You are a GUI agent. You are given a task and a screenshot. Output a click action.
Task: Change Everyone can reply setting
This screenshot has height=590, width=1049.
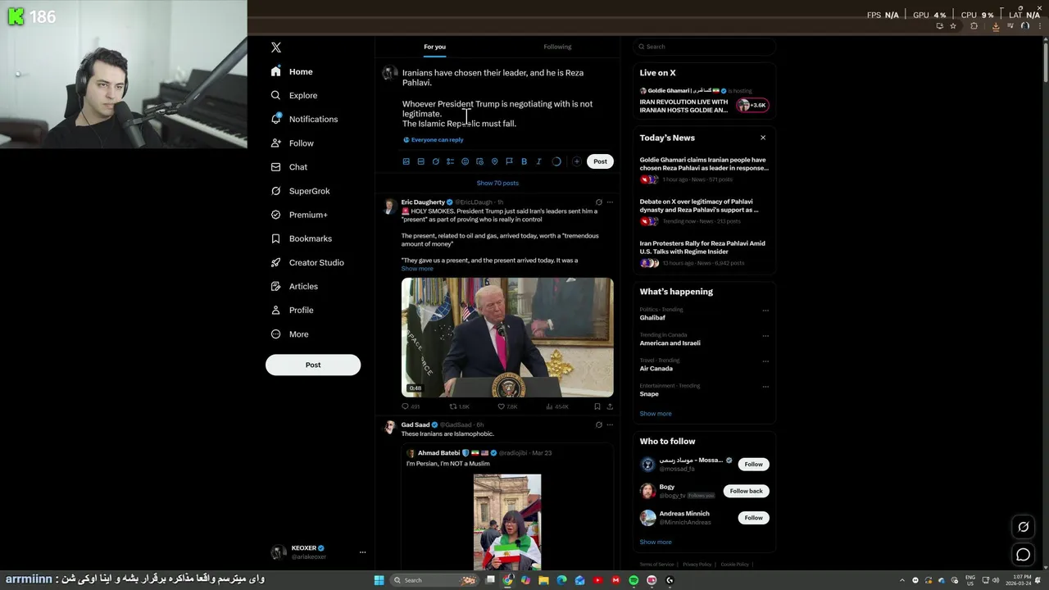tap(434, 140)
